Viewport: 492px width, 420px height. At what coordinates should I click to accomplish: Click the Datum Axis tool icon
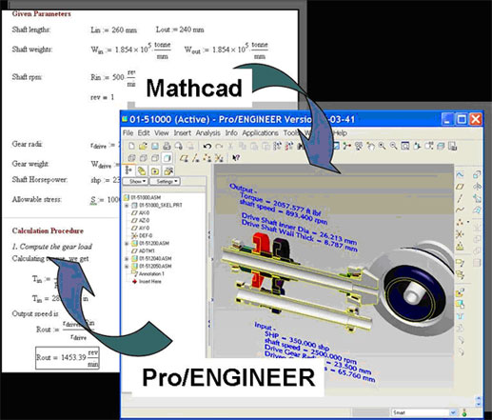point(460,198)
